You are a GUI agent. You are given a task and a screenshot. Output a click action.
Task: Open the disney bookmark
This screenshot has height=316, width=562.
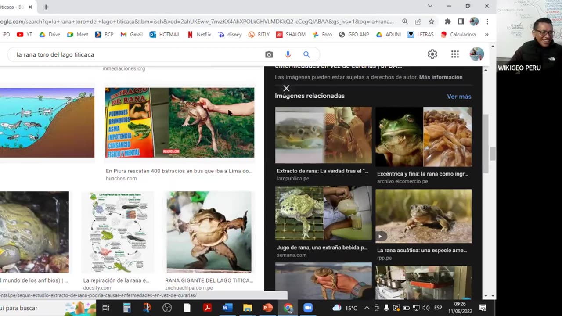tap(230, 34)
